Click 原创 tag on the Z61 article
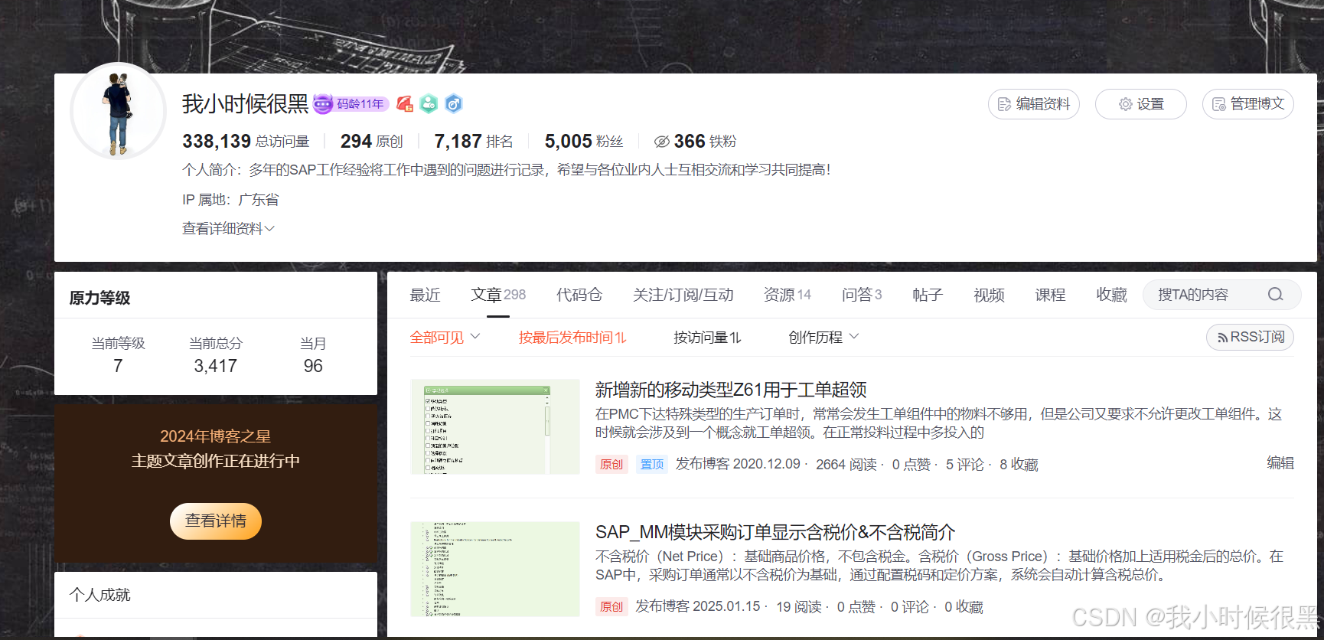Screen dimensions: 1324x640 pyautogui.click(x=611, y=464)
